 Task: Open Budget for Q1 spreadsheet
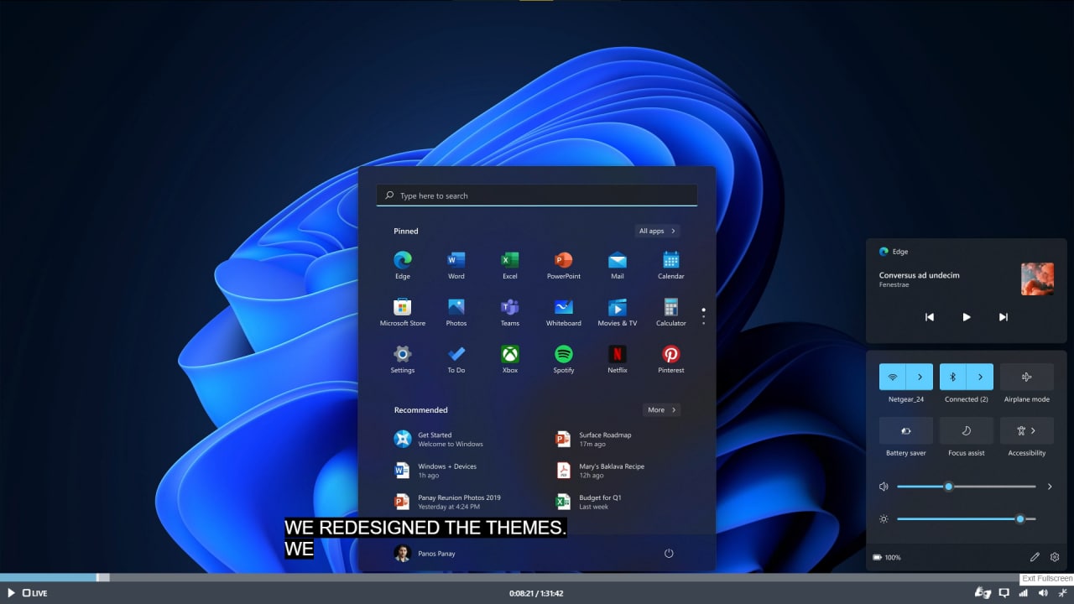tap(589, 501)
